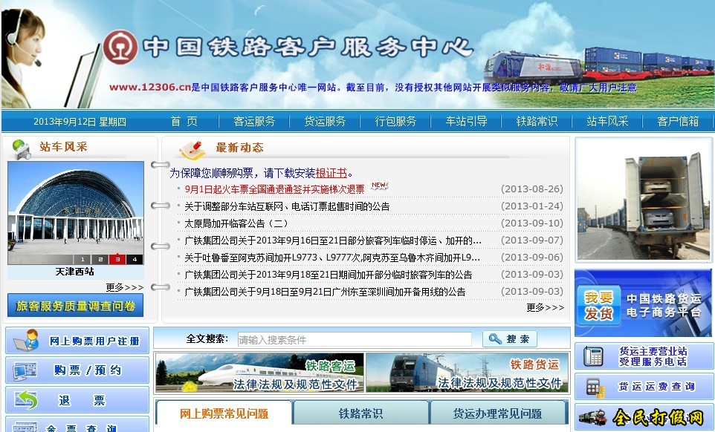The height and width of the screenshot is (432, 715).
Task: Click the car-carrier freight wagon photo
Action: (644, 200)
